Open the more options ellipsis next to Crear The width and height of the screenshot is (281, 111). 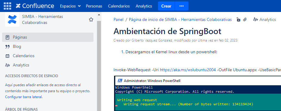[x=182, y=6]
